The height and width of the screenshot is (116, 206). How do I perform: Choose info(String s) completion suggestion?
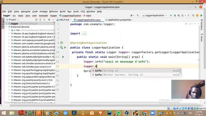pos(136,71)
